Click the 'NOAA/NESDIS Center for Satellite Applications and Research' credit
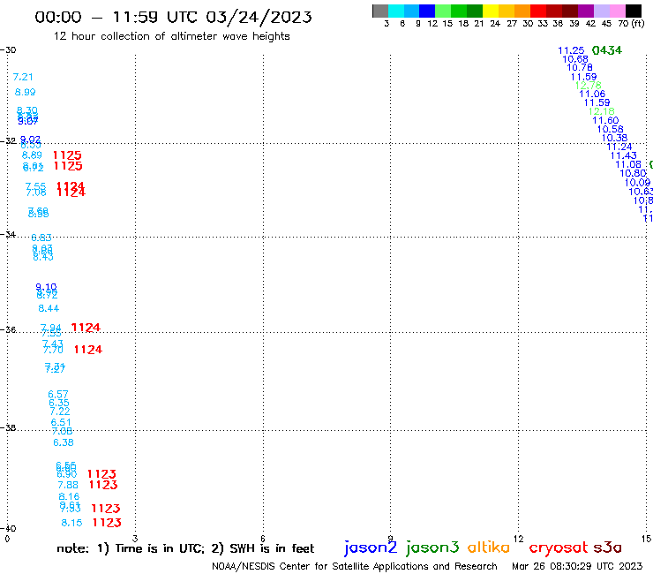The image size is (653, 574). 355,566
